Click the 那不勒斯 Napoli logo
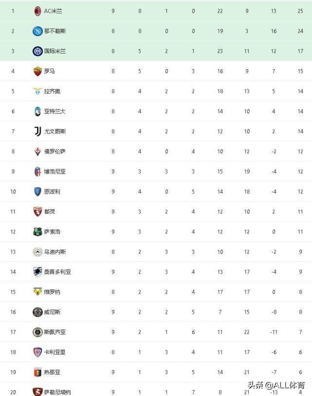312x396 pixels. pyautogui.click(x=37, y=31)
